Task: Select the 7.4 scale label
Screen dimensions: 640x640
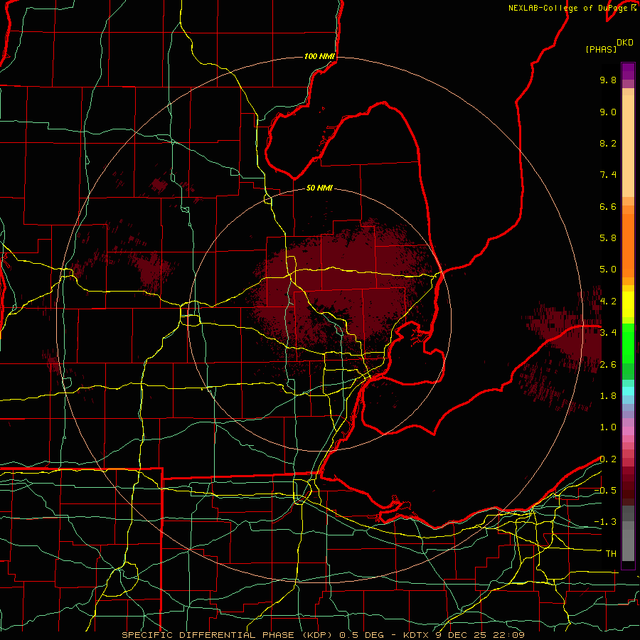Action: click(608, 175)
